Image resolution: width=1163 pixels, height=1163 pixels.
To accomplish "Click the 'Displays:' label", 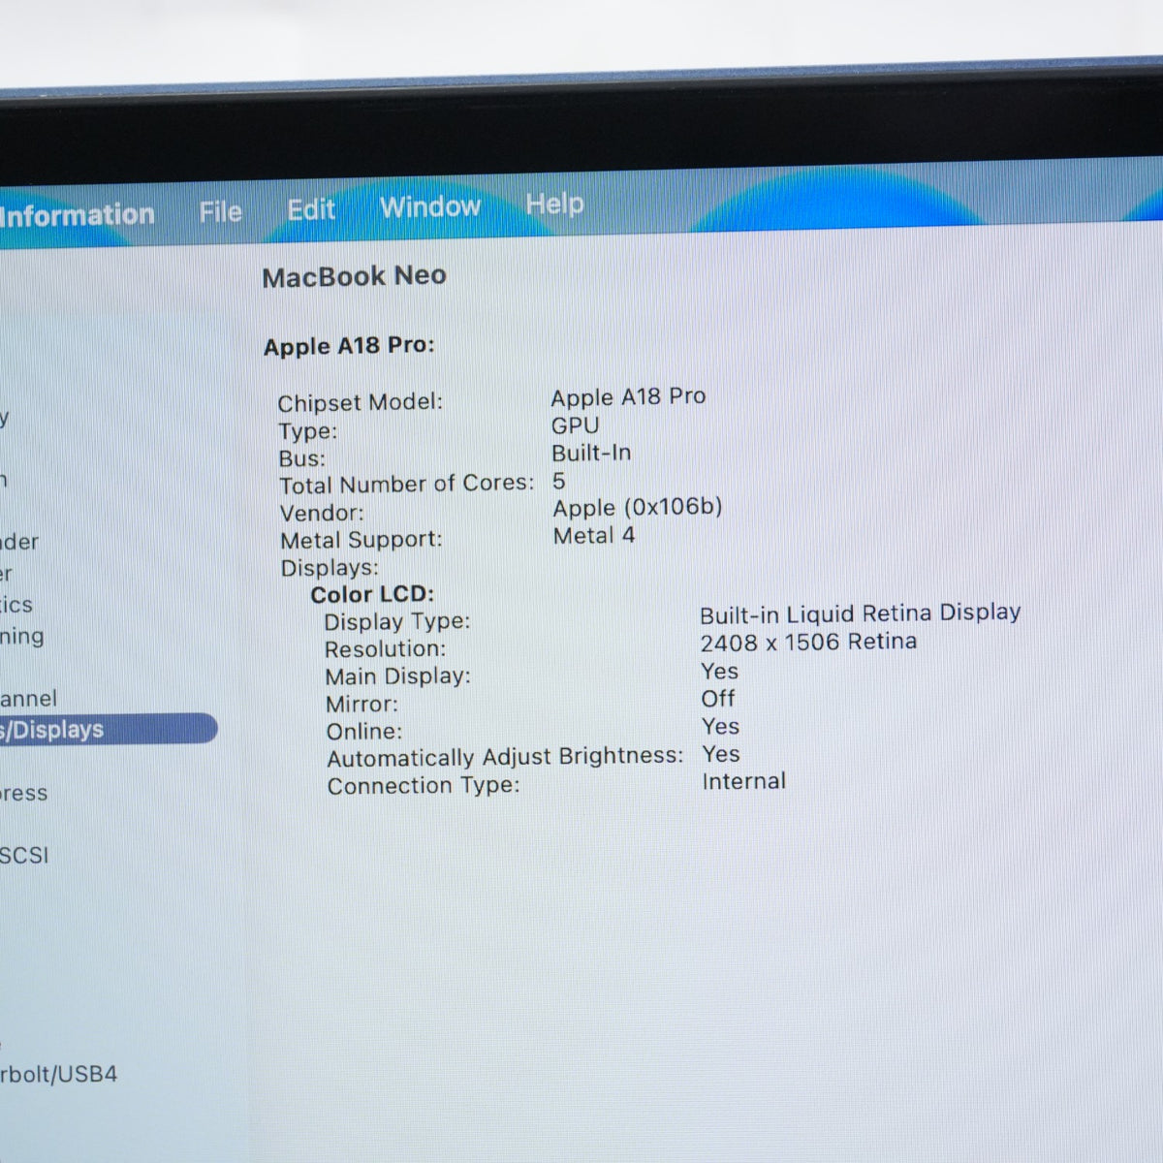I will [330, 568].
